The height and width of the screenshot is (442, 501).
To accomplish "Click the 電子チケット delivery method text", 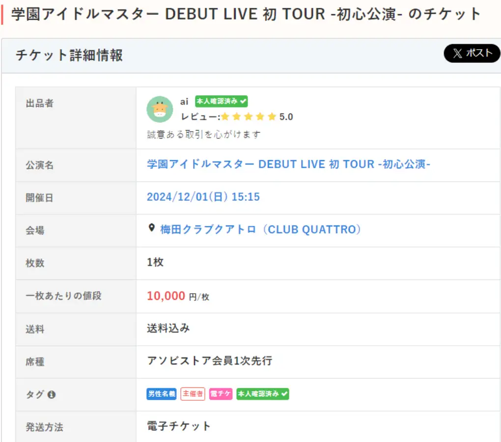I will pos(179,426).
